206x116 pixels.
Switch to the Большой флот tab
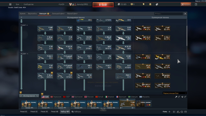point(58,13)
